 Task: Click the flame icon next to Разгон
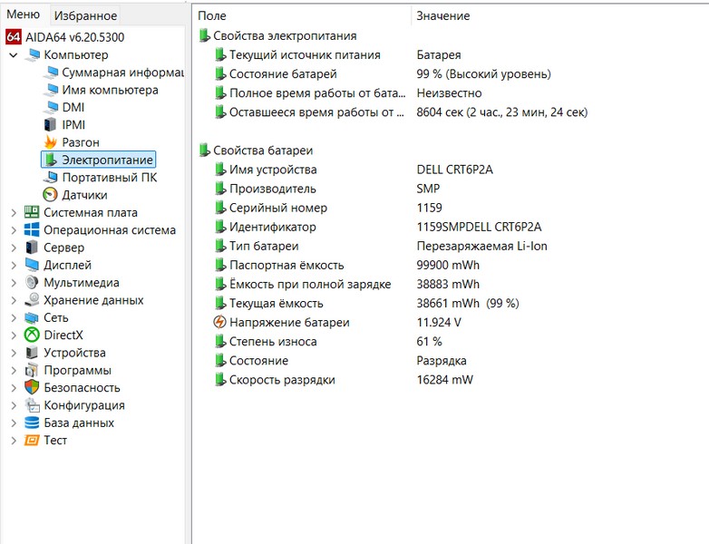[51, 142]
